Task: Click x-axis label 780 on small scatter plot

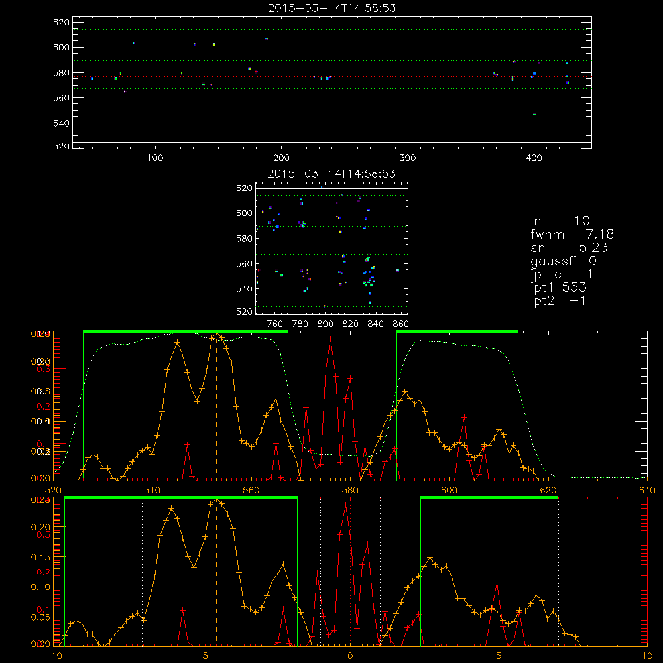Action: pyautogui.click(x=300, y=324)
